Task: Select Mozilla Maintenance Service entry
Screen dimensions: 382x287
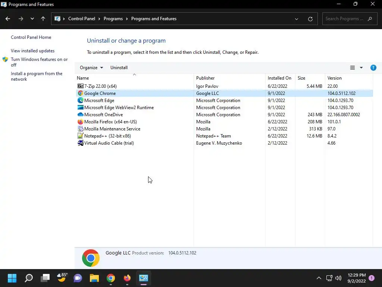Action: coord(224,129)
